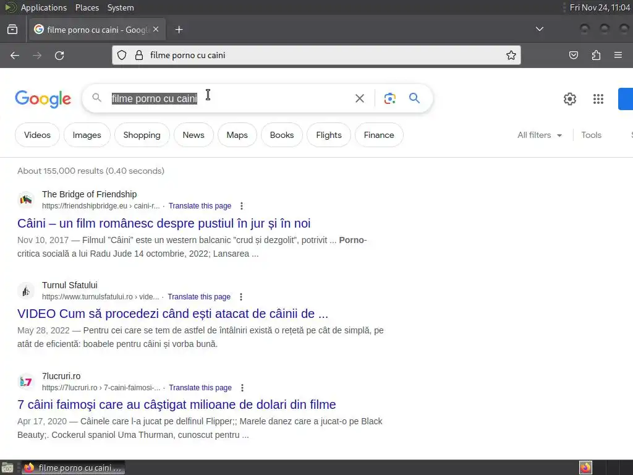Image resolution: width=633 pixels, height=475 pixels.
Task: Click the clock showing Fri Nov 24, 11:04
Action: [x=600, y=7]
